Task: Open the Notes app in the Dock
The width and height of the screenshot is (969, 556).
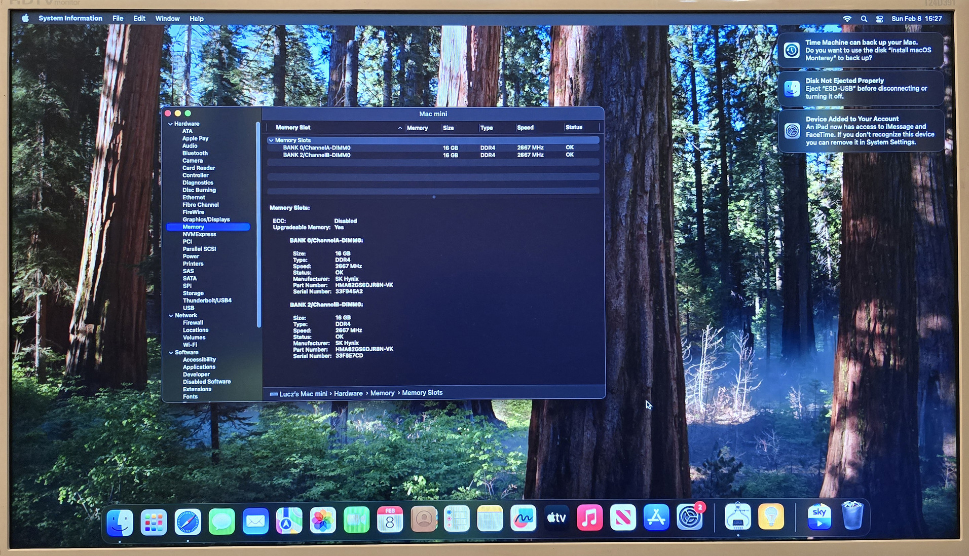Action: pos(490,518)
